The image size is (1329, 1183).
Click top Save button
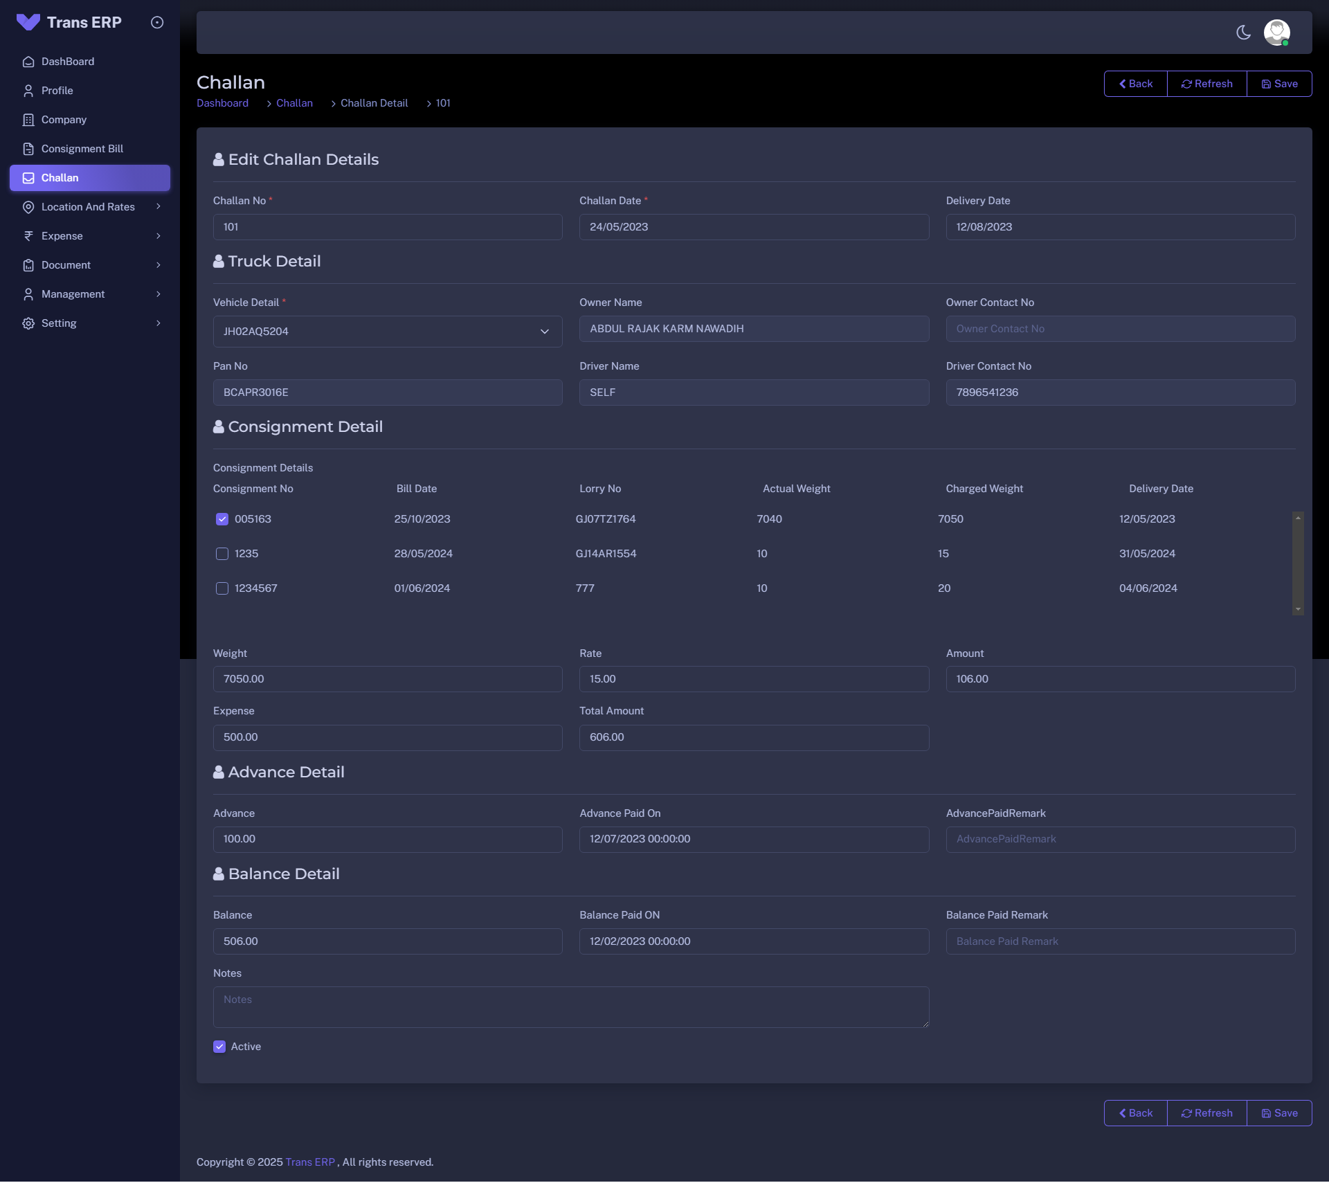[1279, 84]
